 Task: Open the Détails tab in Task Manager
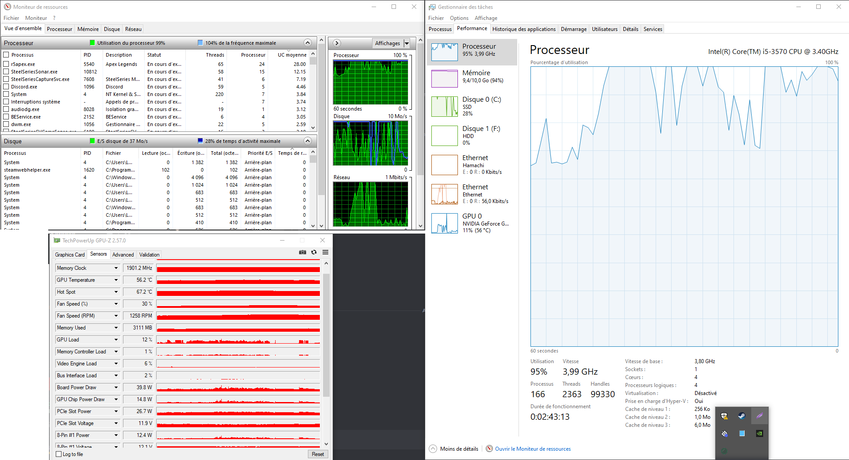630,29
